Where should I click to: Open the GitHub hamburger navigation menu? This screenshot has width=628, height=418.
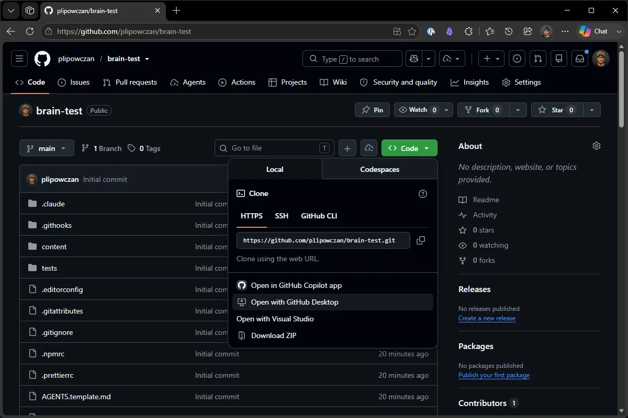[x=19, y=59]
